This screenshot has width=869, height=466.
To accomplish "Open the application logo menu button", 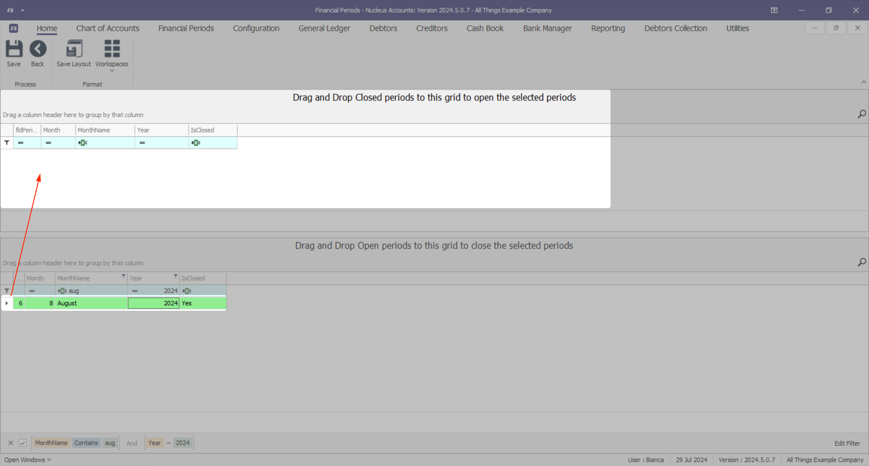I will click(x=14, y=28).
